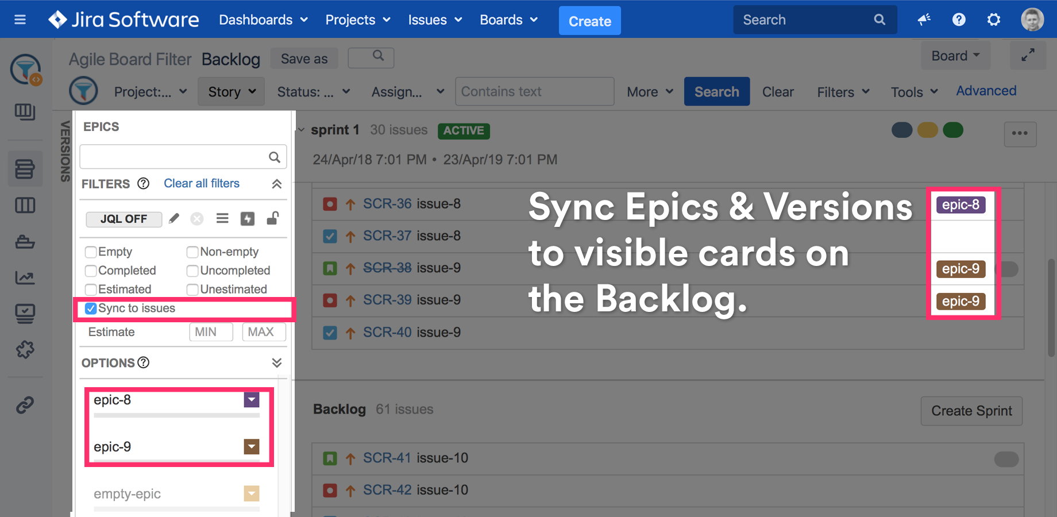Click the Clear all filters link
The width and height of the screenshot is (1057, 517).
point(202,183)
